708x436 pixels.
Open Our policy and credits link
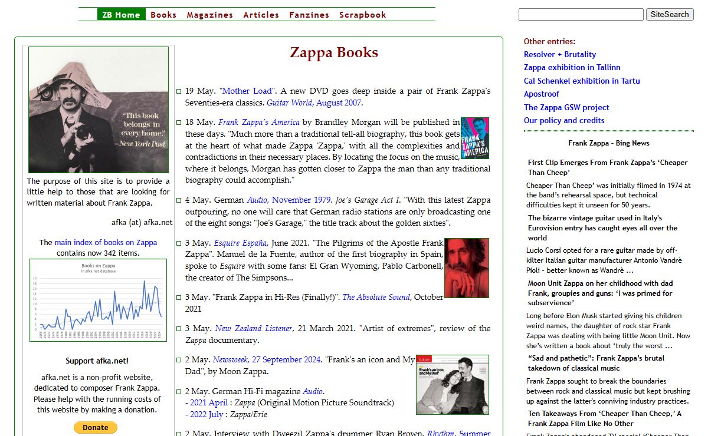pos(564,120)
